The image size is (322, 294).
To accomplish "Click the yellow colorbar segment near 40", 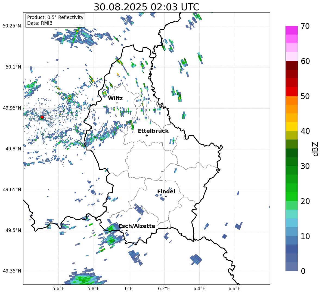I will pyautogui.click(x=292, y=126).
